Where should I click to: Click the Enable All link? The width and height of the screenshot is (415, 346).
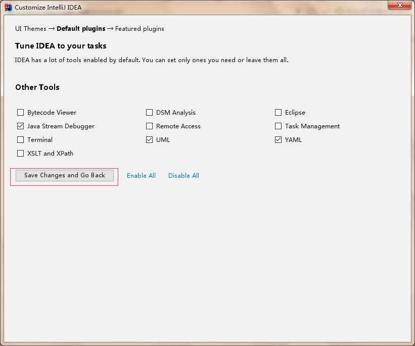coord(141,176)
